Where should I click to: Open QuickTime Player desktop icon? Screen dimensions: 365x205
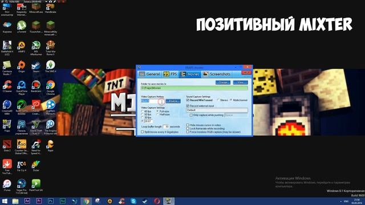click(x=22, y=88)
